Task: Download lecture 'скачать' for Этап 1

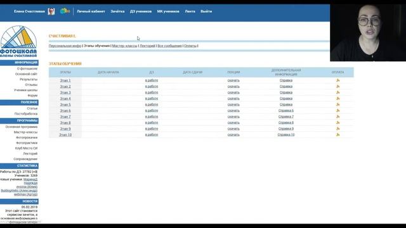Action: [233, 80]
